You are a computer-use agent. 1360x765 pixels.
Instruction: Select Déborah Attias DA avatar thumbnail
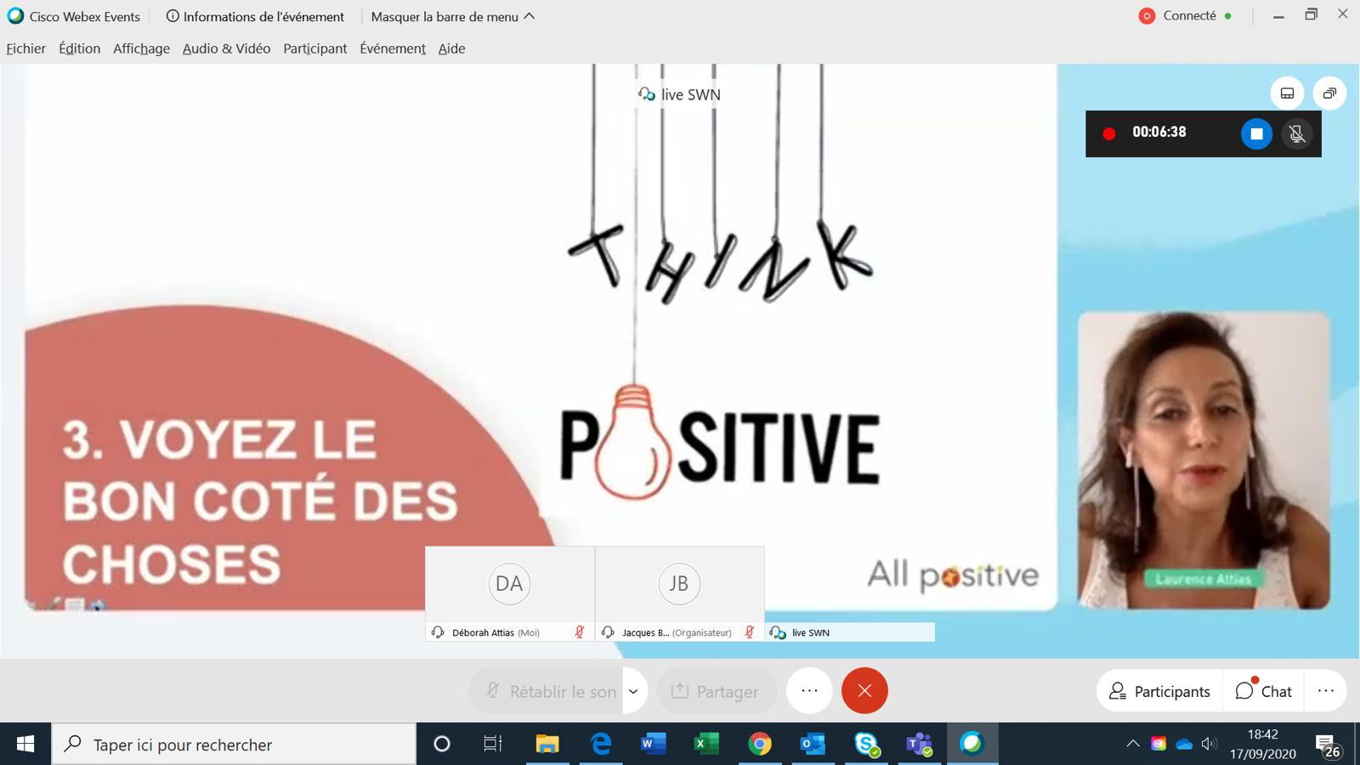(x=509, y=585)
